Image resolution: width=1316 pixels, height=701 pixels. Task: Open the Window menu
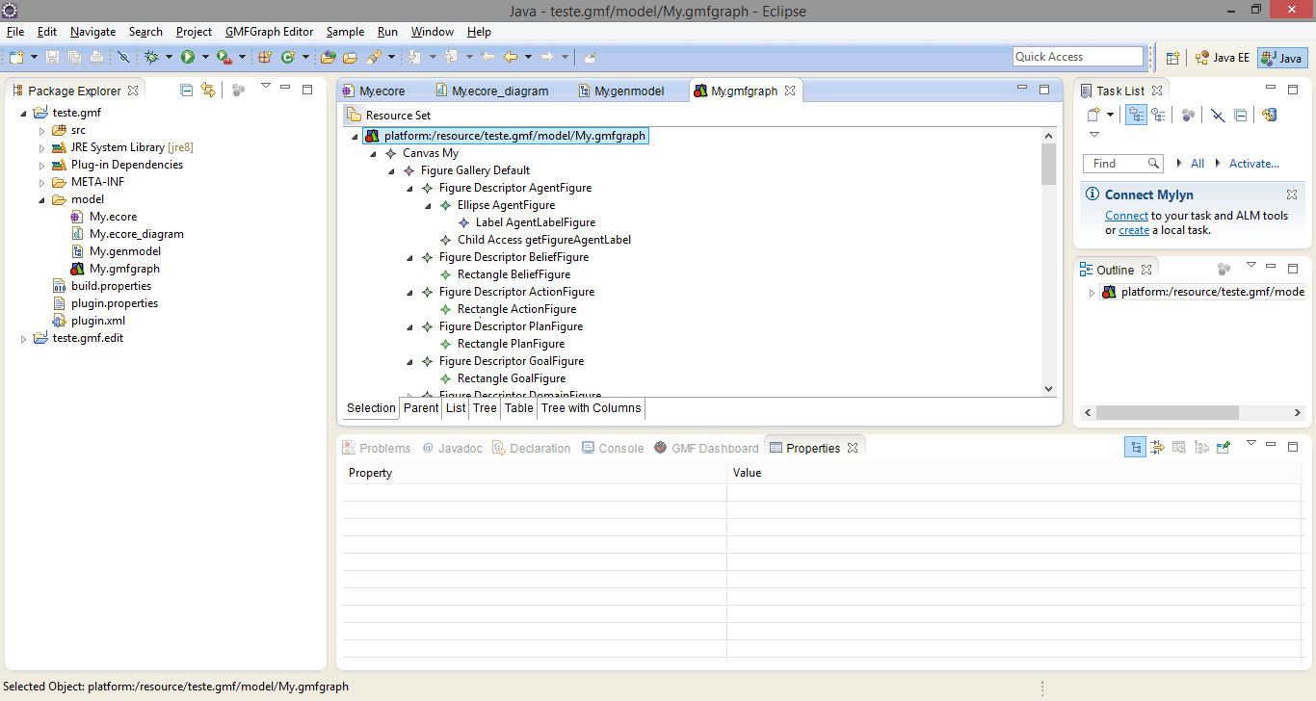(432, 32)
